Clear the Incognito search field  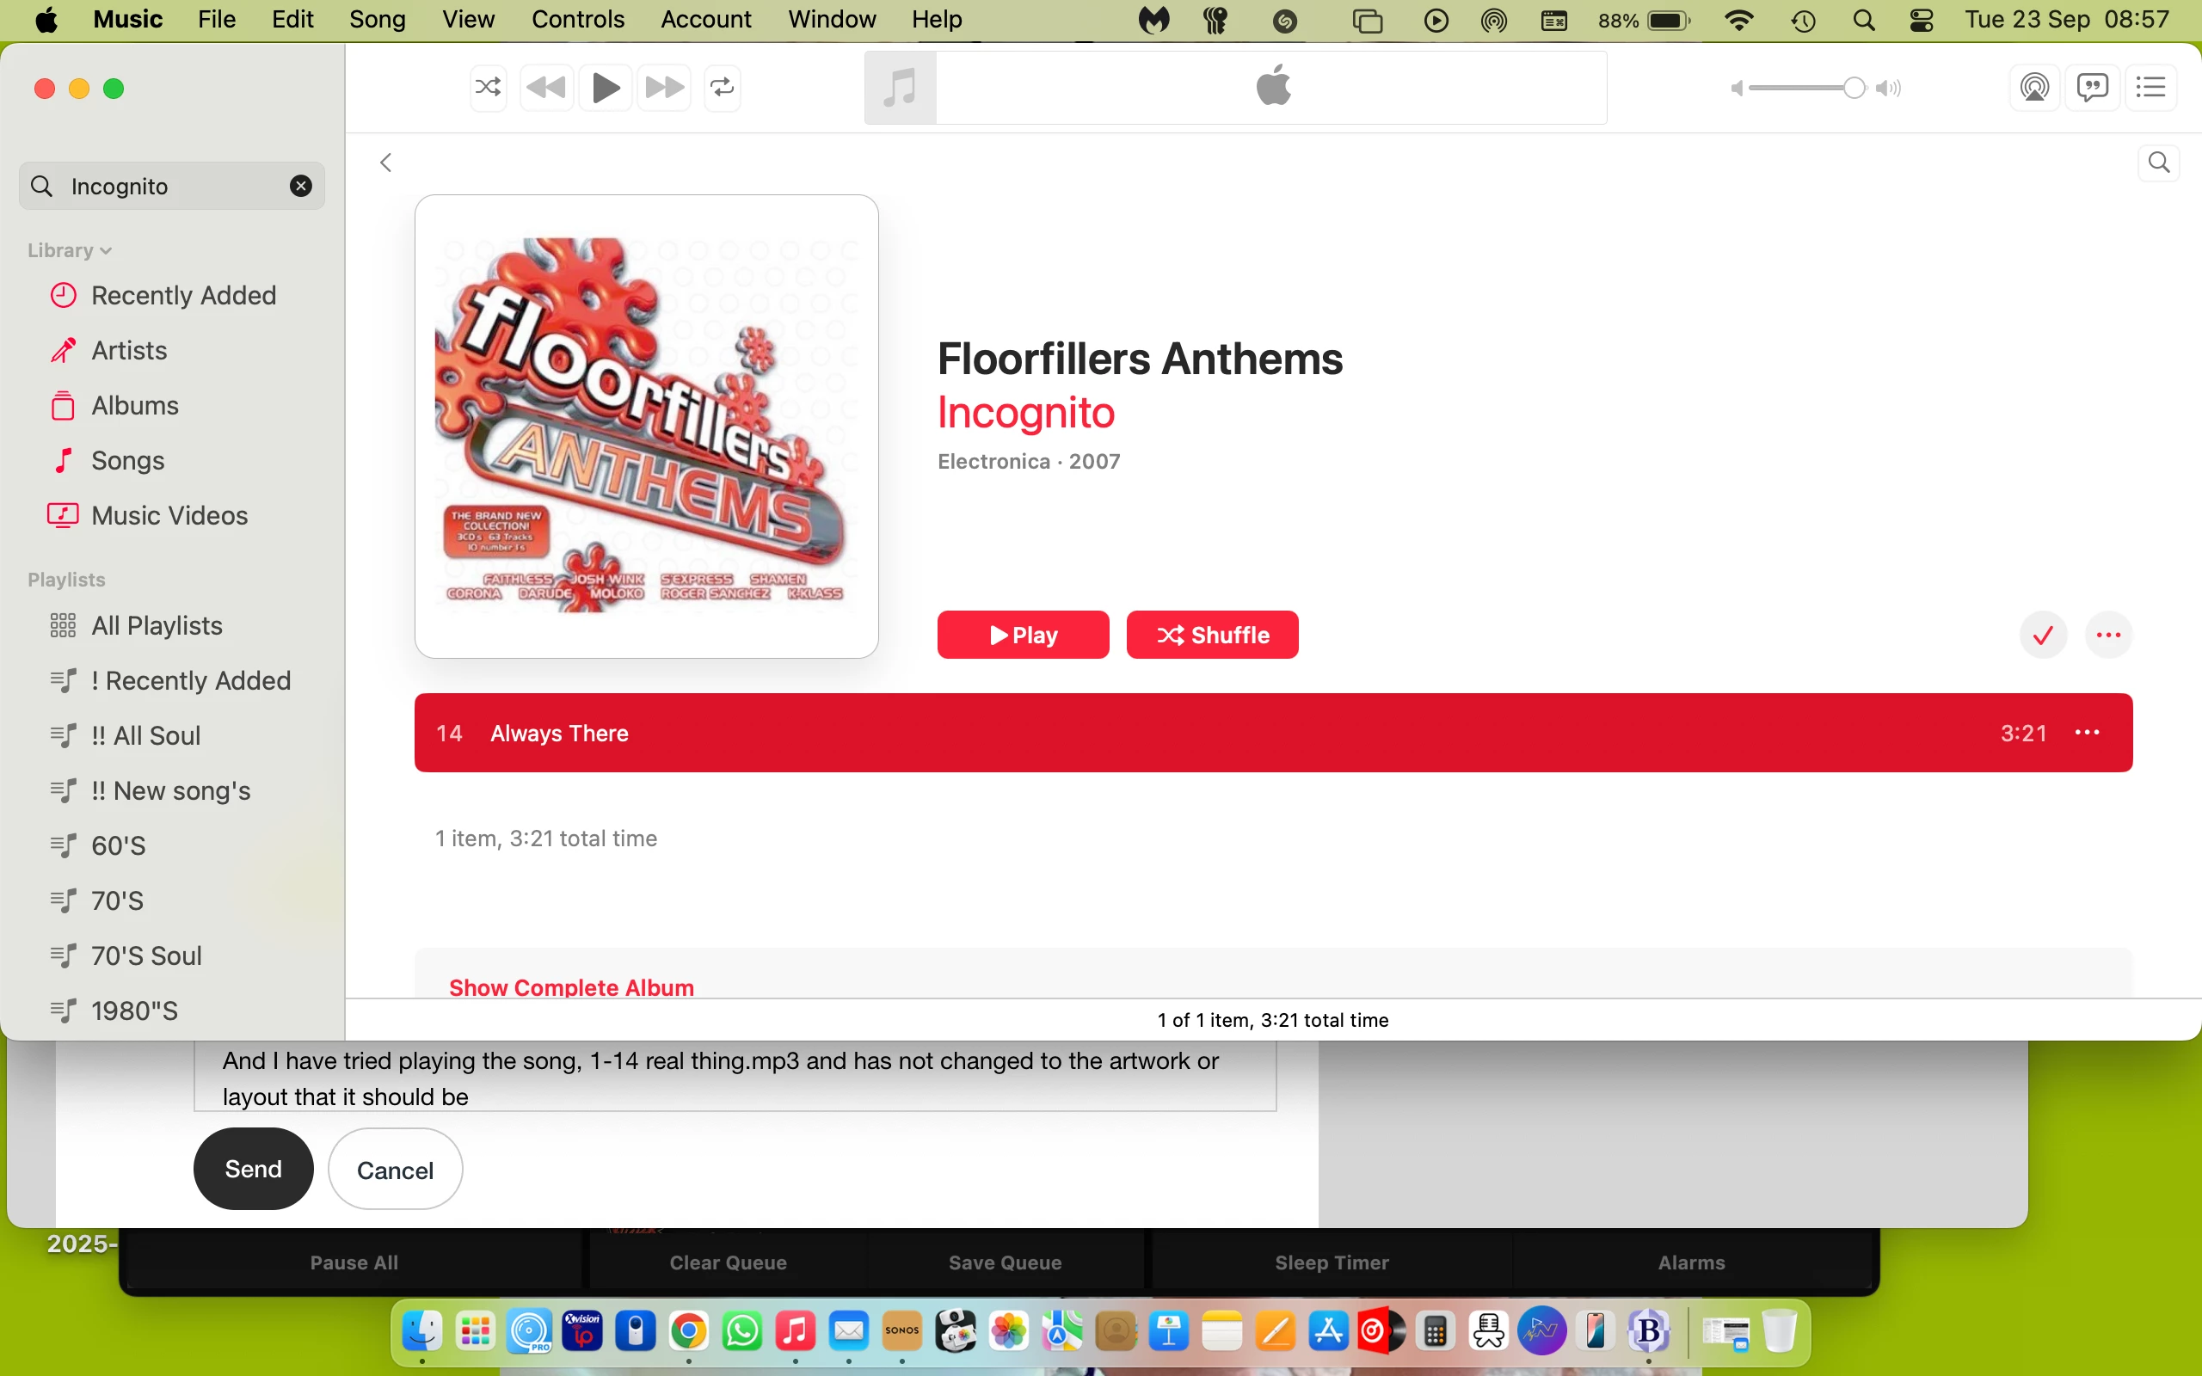tap(300, 186)
